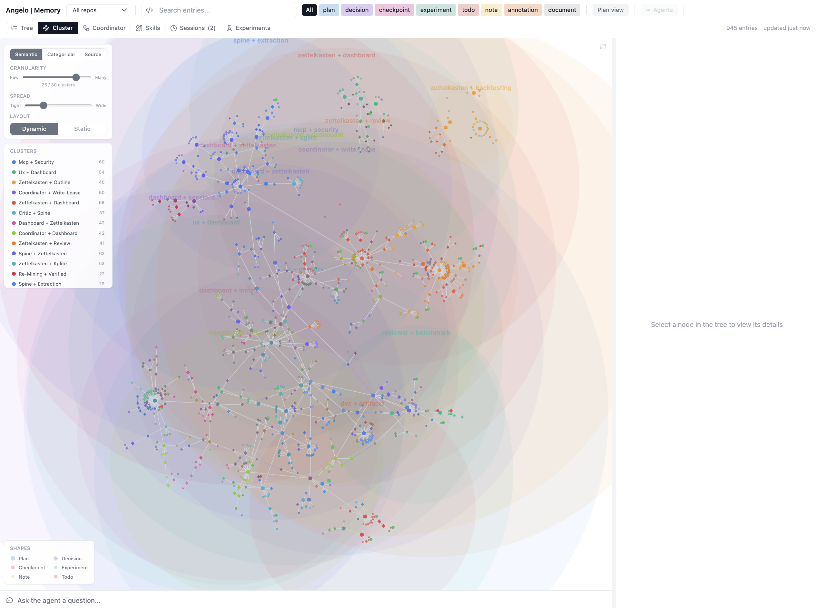Click the Granularity slider handle
The height and width of the screenshot is (608, 817).
point(76,77)
